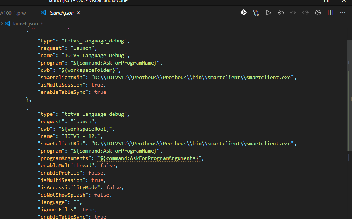Screen dimensions: 352x219
Task: Click the "enableProfile" key
Action: [60, 173]
